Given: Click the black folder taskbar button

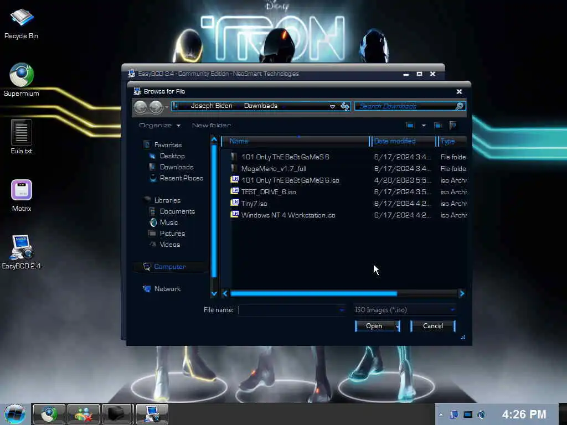Looking at the screenshot, I should click(x=117, y=414).
